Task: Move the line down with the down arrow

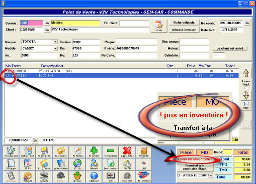Action: pos(246,95)
